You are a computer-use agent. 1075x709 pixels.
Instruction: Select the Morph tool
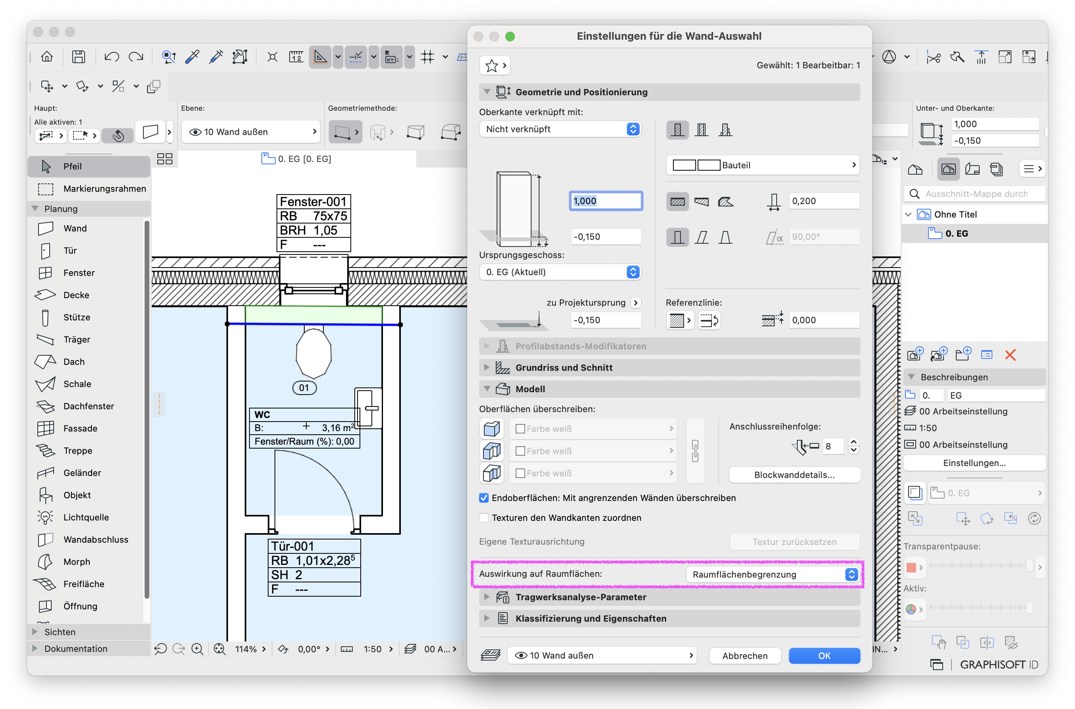click(x=88, y=562)
